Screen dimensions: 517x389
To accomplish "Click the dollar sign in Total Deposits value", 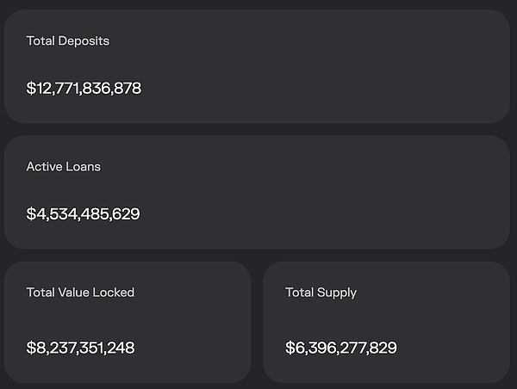I will [31, 88].
